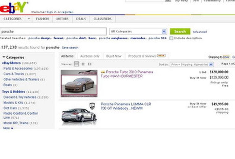The width and height of the screenshot is (235, 159).
Task: Click the $49,995.00 price
Action: pos(220,104)
